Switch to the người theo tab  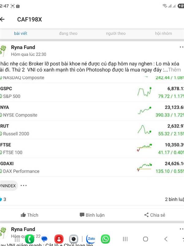pos(116,34)
